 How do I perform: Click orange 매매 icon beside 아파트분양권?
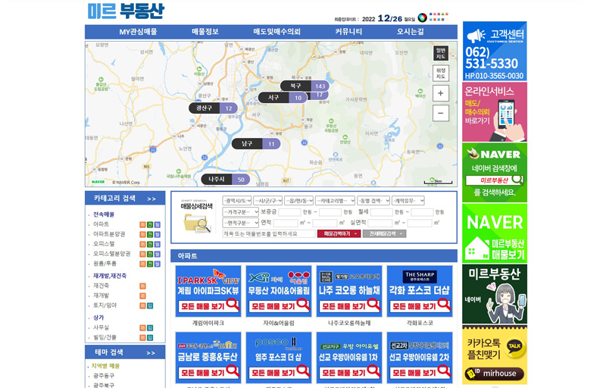pos(142,235)
